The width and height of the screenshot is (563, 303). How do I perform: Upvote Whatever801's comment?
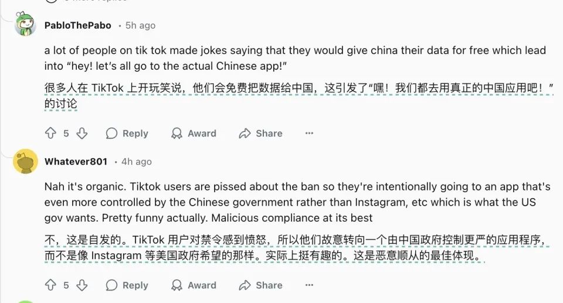[50, 285]
